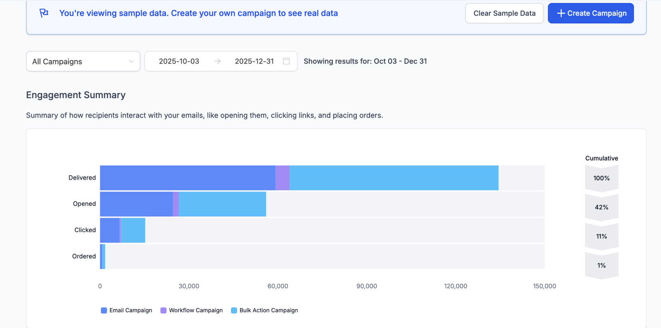This screenshot has height=328, width=661.
Task: Edit the end date 2025-12-31
Action: (254, 61)
